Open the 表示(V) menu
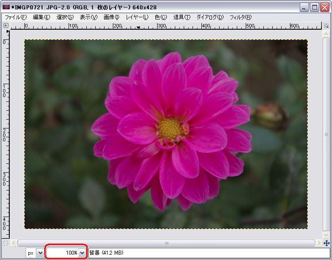 tap(89, 17)
